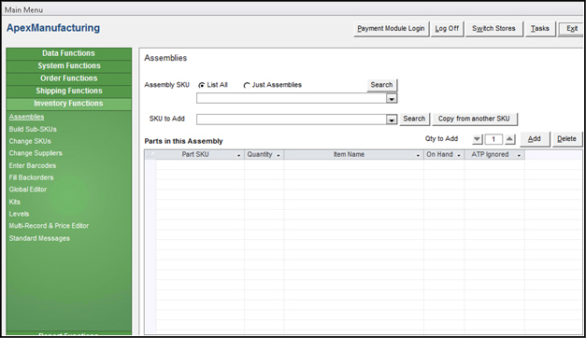The width and height of the screenshot is (586, 338).
Task: Open the Global Editor link
Action: (x=28, y=190)
